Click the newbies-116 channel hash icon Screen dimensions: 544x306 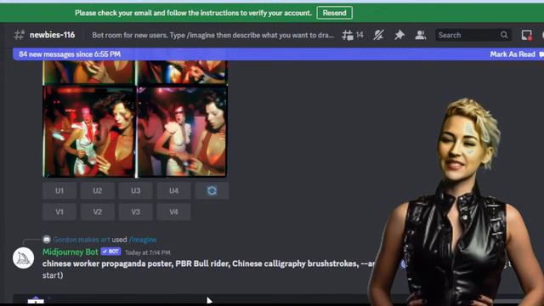tap(20, 35)
